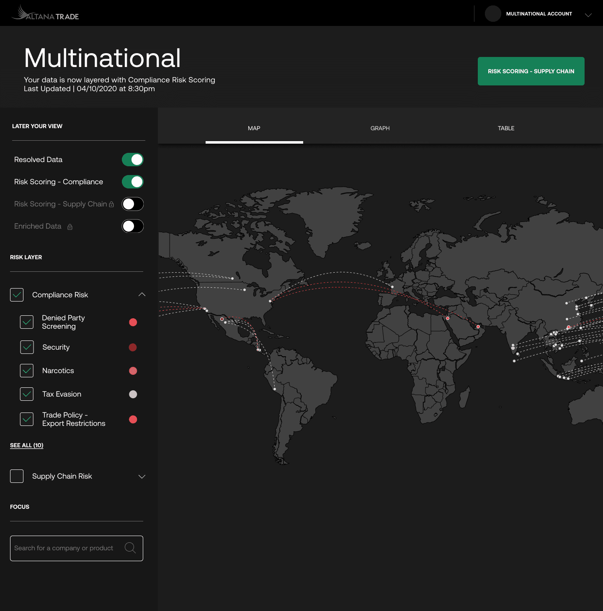603x611 pixels.
Task: Click lock icon beside Enriched Data
Action: [70, 227]
